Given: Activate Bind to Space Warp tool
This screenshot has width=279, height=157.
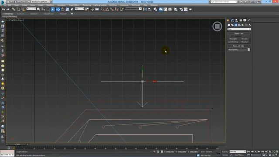Looking at the screenshot, I should [x=23, y=9].
